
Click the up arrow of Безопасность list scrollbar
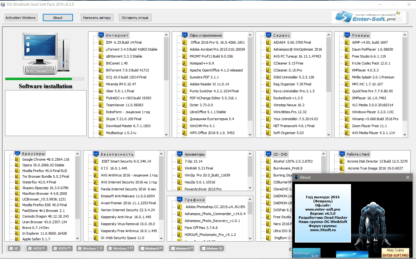tap(161, 154)
